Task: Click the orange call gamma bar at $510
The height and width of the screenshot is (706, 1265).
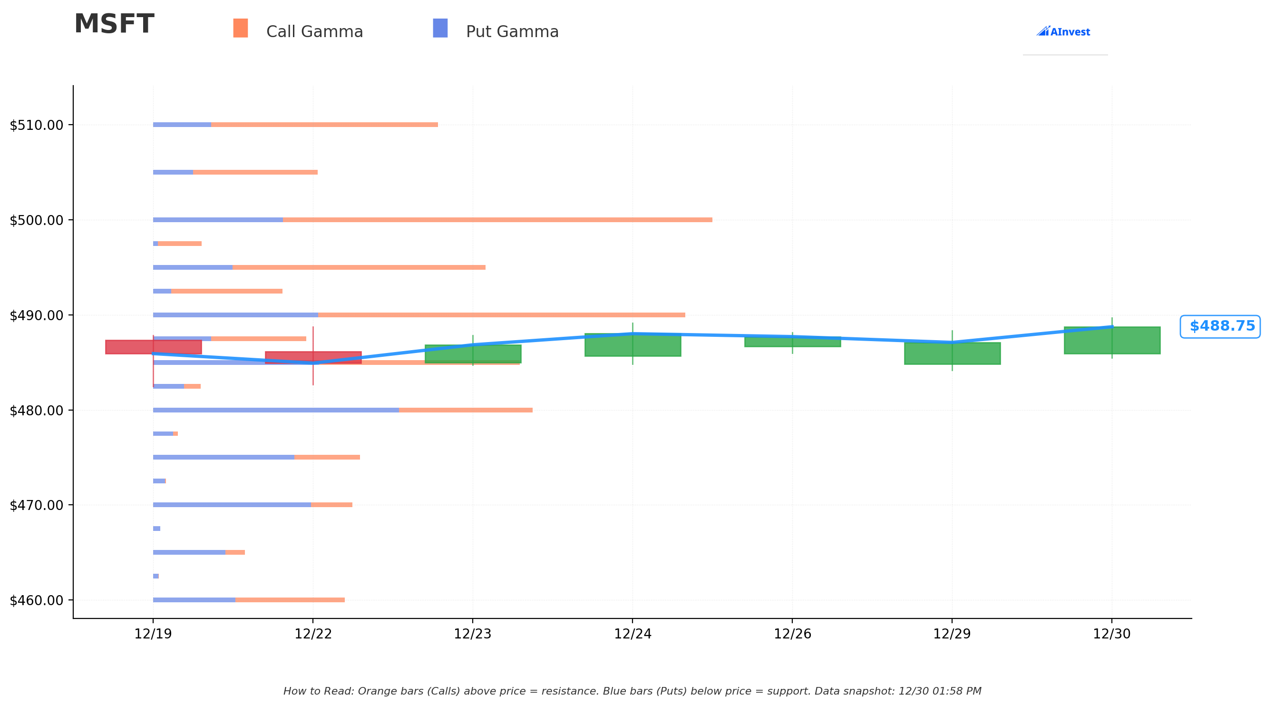Action: pyautogui.click(x=325, y=125)
